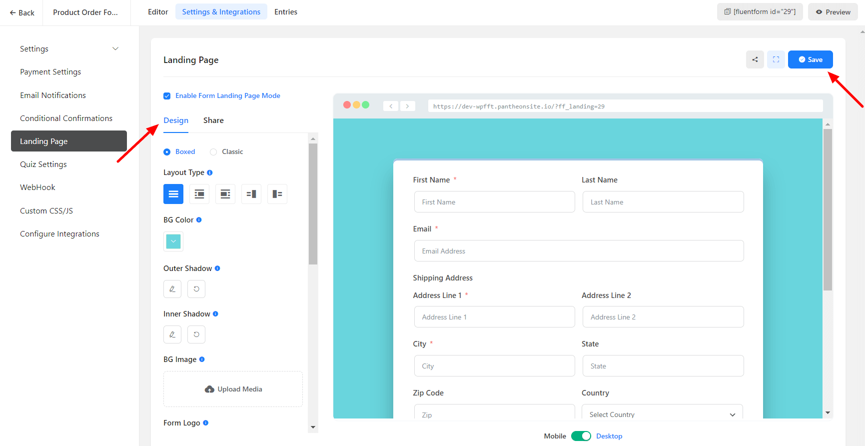This screenshot has height=446, width=865.
Task: Choose the fifth layout type icon
Action: point(277,194)
